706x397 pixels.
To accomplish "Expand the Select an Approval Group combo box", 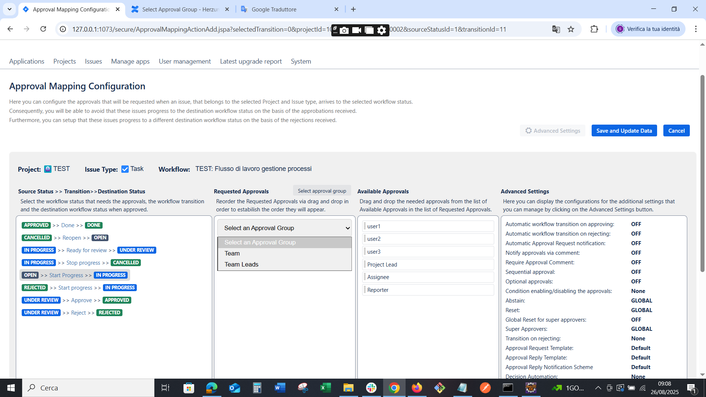I will pos(285,228).
